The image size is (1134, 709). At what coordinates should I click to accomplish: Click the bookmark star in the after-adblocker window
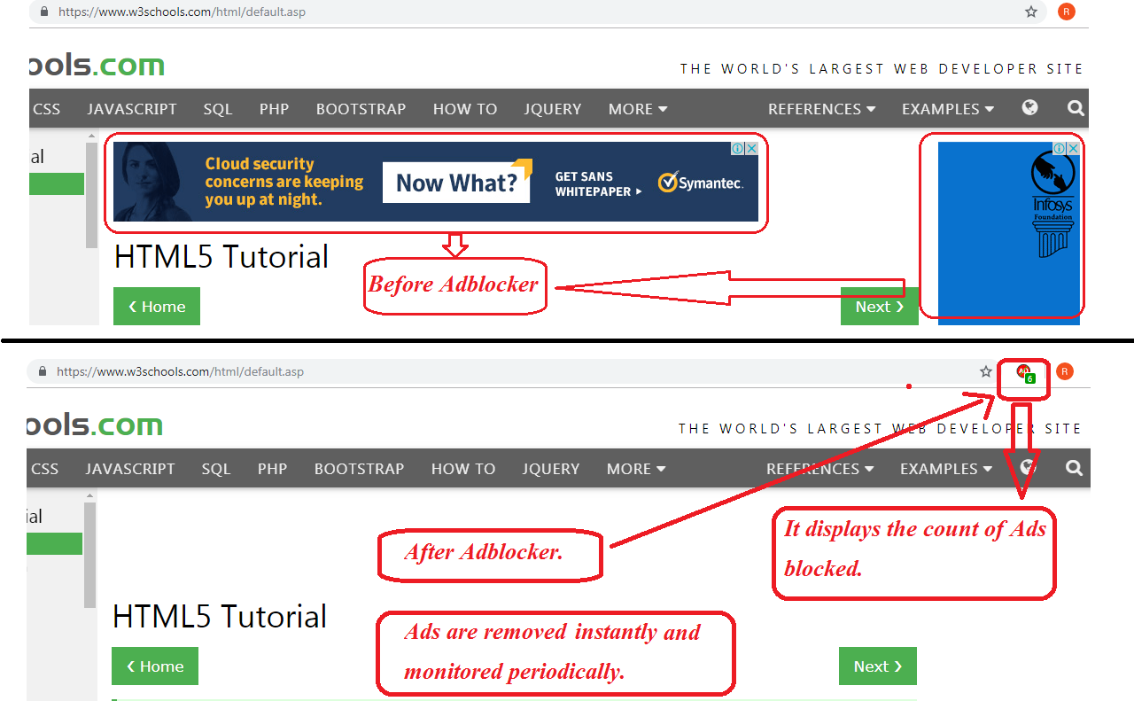pyautogui.click(x=986, y=371)
